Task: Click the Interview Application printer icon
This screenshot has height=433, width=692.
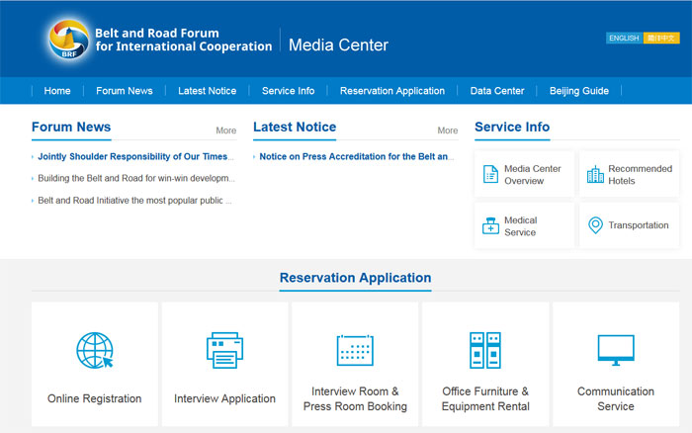Action: point(224,350)
